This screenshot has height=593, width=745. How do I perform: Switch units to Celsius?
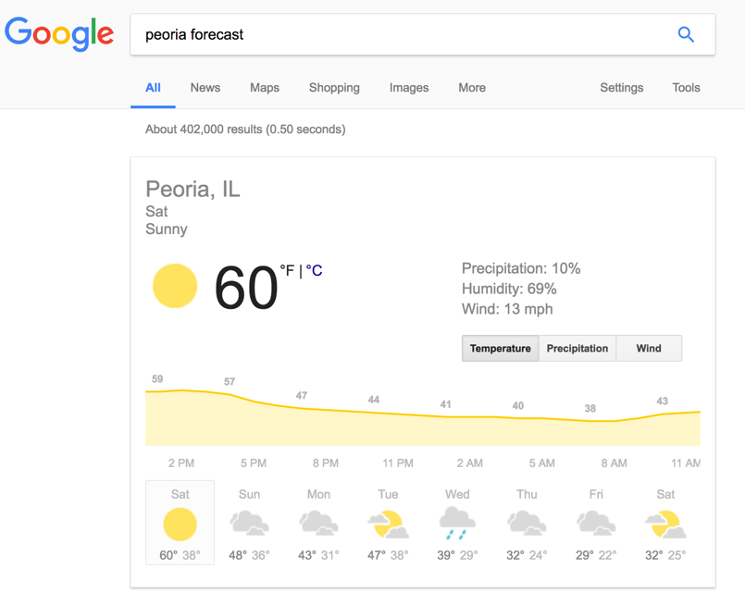pyautogui.click(x=314, y=271)
